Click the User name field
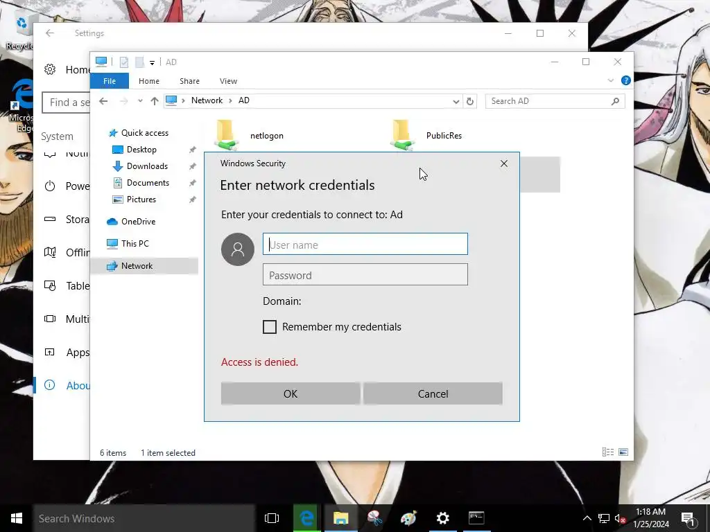The width and height of the screenshot is (710, 532). coord(365,245)
